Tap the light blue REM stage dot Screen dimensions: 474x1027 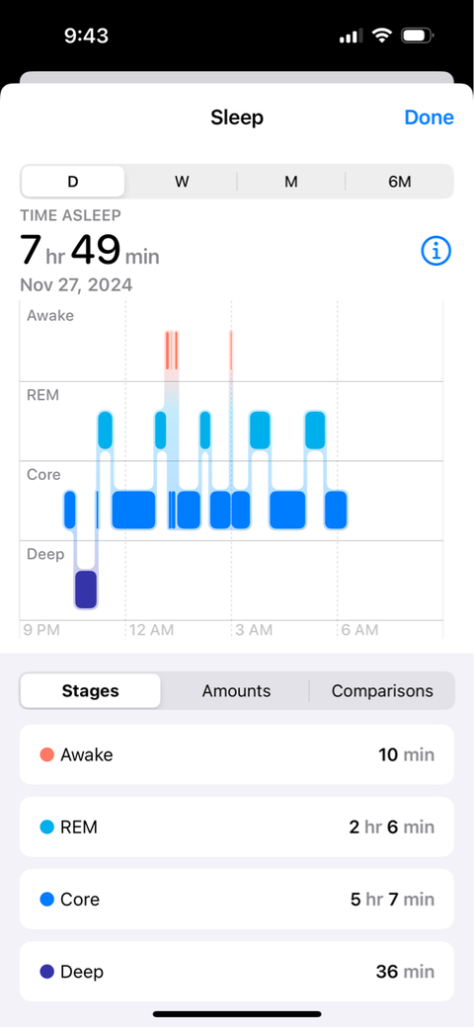coord(47,827)
